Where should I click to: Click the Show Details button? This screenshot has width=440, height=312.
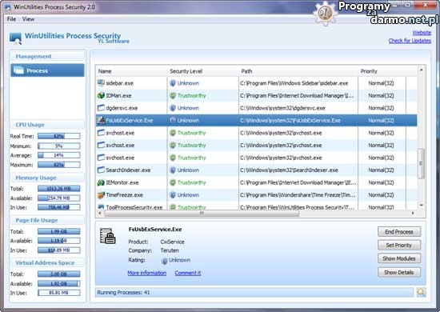click(x=398, y=272)
